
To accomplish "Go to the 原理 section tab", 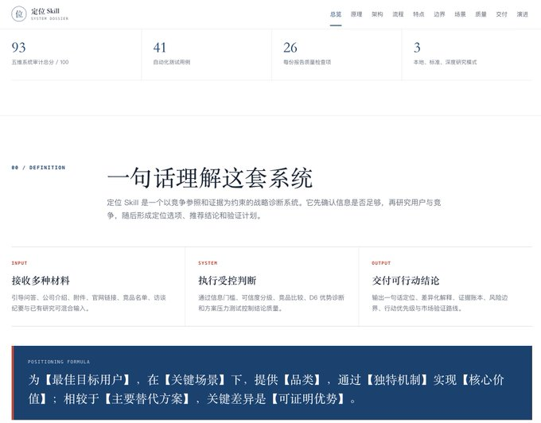I will (x=356, y=14).
